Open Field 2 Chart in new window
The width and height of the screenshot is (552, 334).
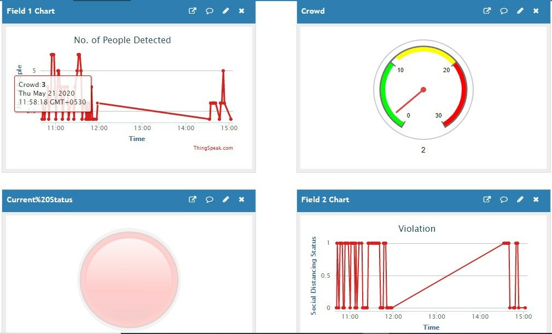(x=487, y=200)
